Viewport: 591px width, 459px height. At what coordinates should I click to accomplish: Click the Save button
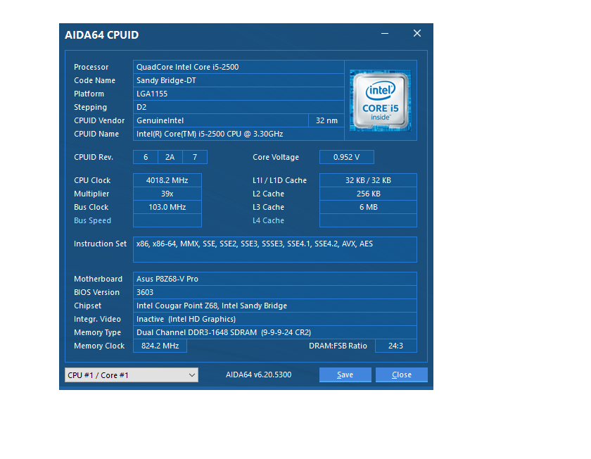point(345,375)
